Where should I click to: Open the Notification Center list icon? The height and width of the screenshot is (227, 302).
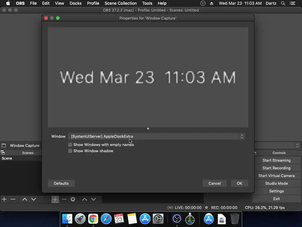[x=293, y=3]
